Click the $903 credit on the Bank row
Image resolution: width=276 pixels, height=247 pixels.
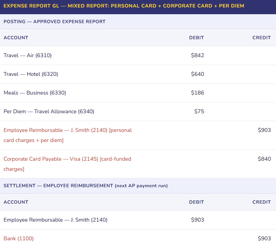264,238
